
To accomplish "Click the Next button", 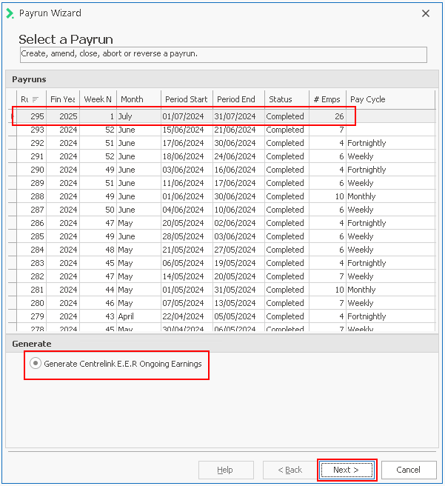I will click(x=346, y=470).
